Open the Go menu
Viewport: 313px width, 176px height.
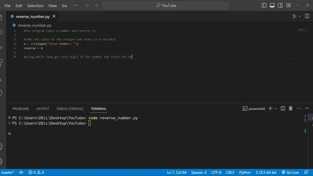point(64,5)
